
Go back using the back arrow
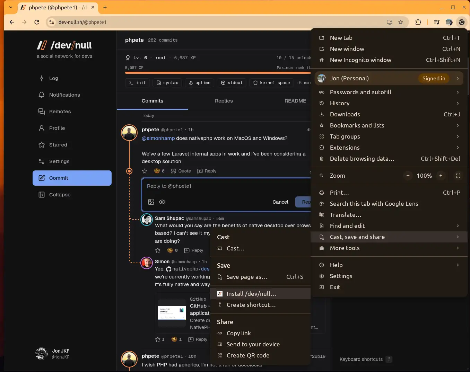click(x=12, y=22)
